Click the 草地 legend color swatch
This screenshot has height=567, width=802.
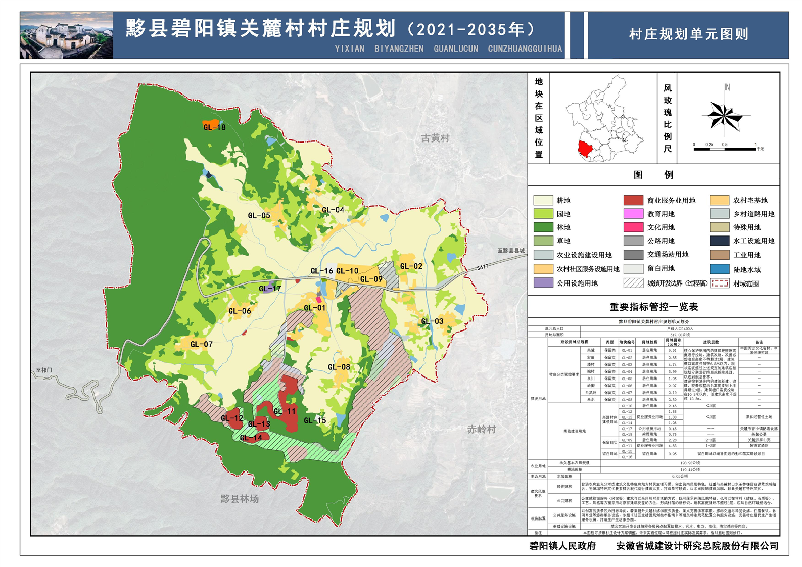click(x=543, y=241)
